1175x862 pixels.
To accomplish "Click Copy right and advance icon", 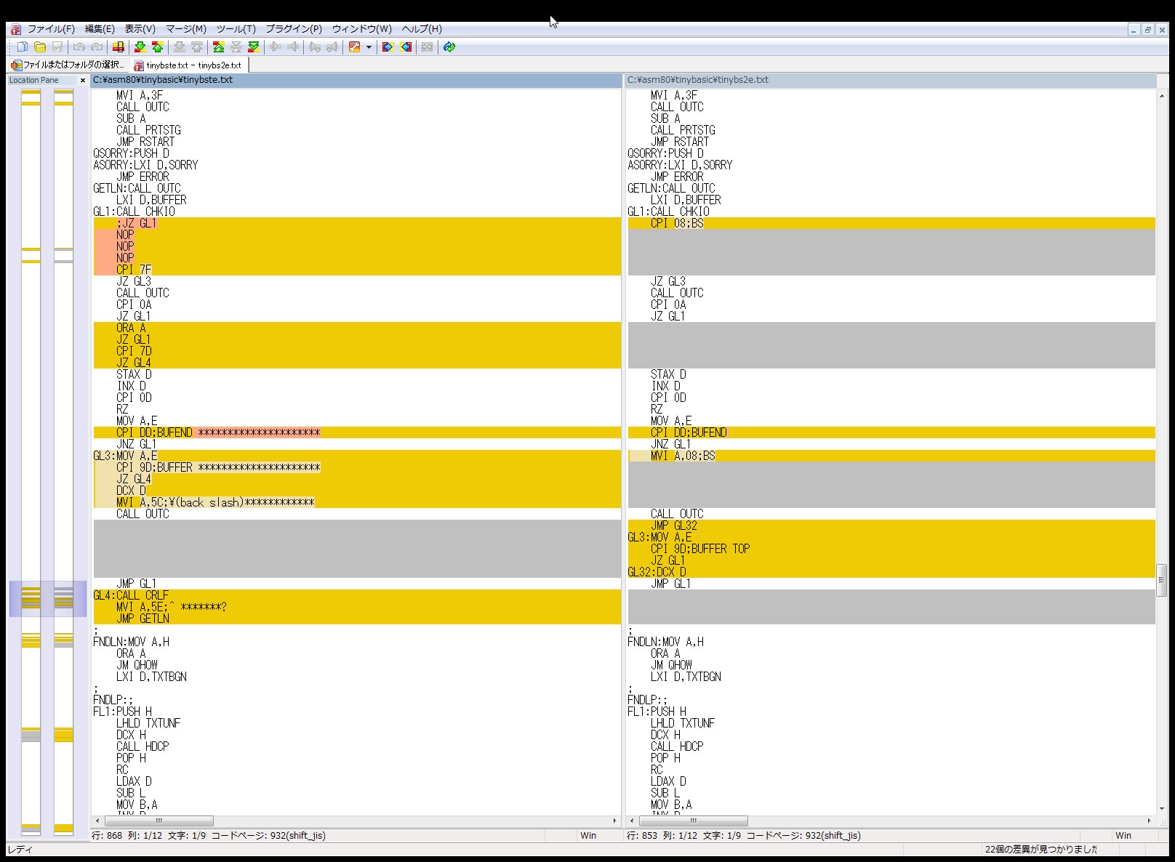I will click(314, 47).
